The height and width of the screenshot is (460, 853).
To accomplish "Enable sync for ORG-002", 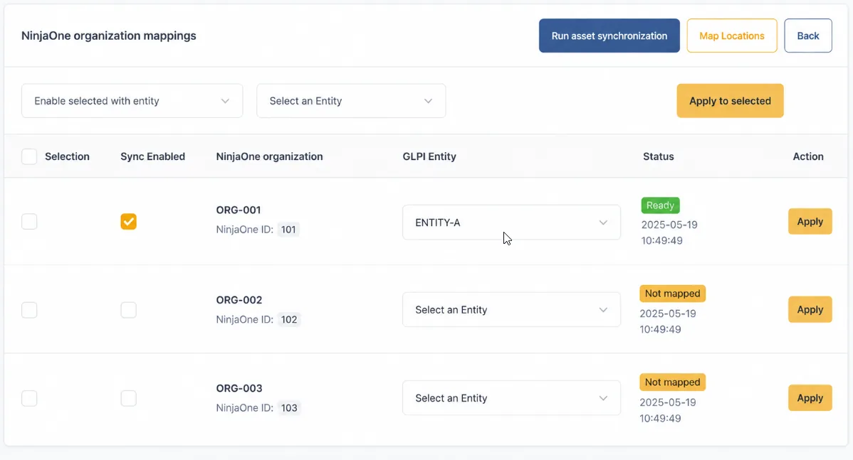I will (x=128, y=309).
